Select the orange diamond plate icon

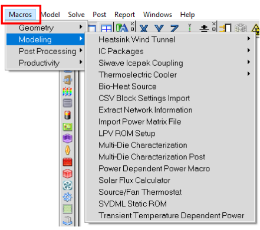(67, 150)
